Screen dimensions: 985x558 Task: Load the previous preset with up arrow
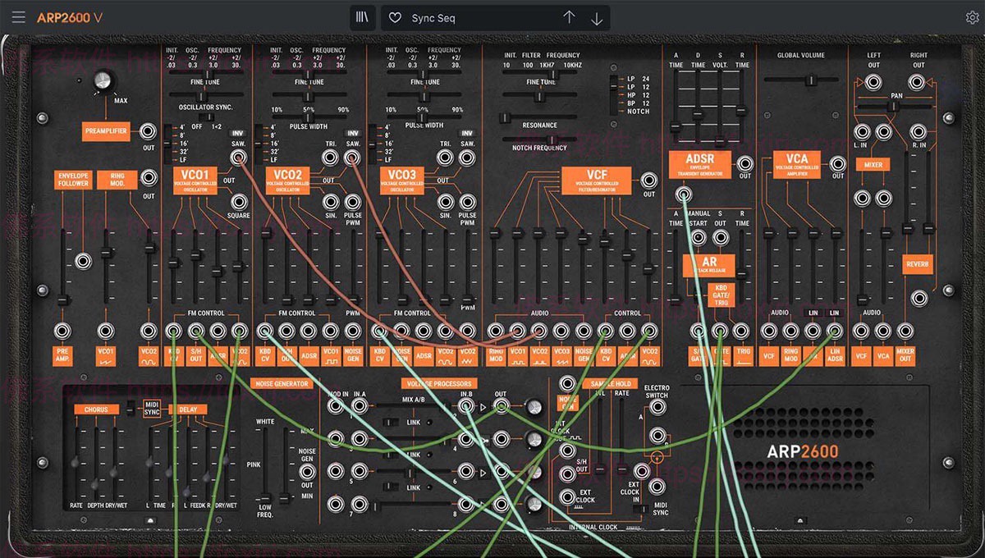click(x=569, y=17)
